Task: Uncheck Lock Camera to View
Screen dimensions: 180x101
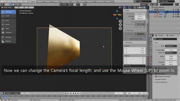Action: tap(144, 39)
